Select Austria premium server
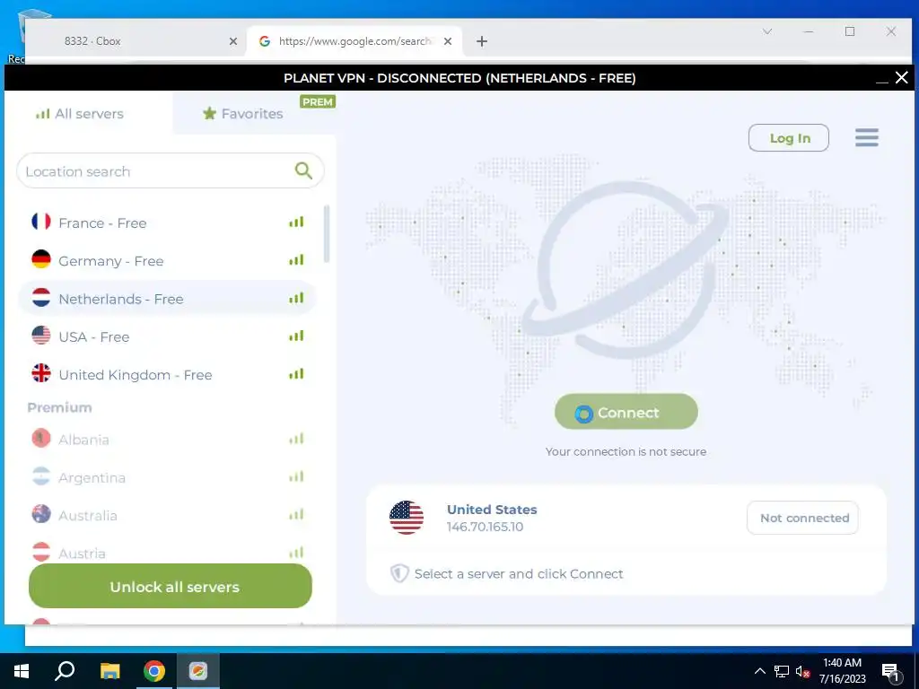Image resolution: width=919 pixels, height=689 pixels. [x=168, y=553]
